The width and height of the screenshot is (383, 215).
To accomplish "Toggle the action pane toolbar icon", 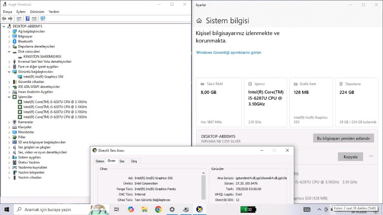I will pos(34,19).
